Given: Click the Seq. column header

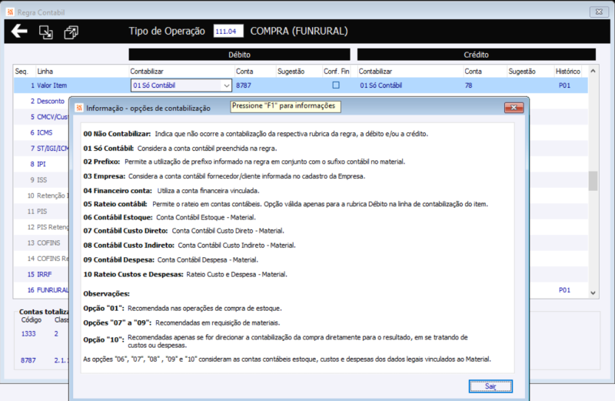Looking at the screenshot, I should coord(22,72).
